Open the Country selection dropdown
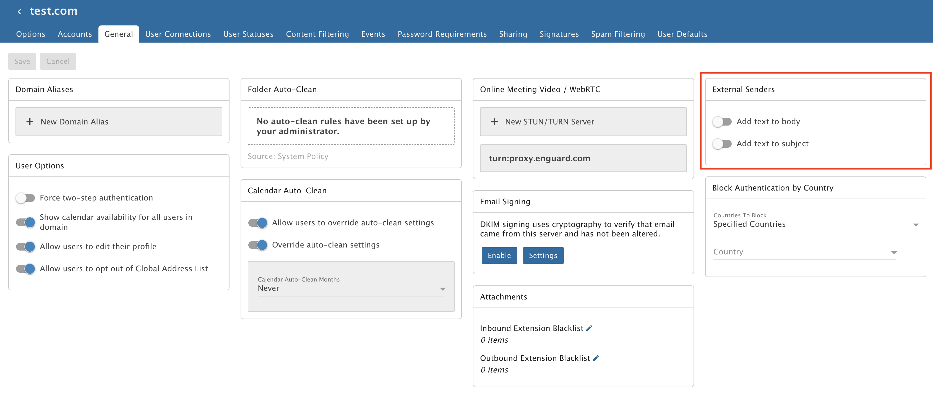 click(804, 252)
